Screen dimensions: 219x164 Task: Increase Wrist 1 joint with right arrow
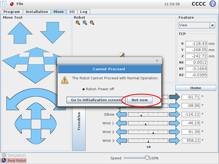[175, 123]
